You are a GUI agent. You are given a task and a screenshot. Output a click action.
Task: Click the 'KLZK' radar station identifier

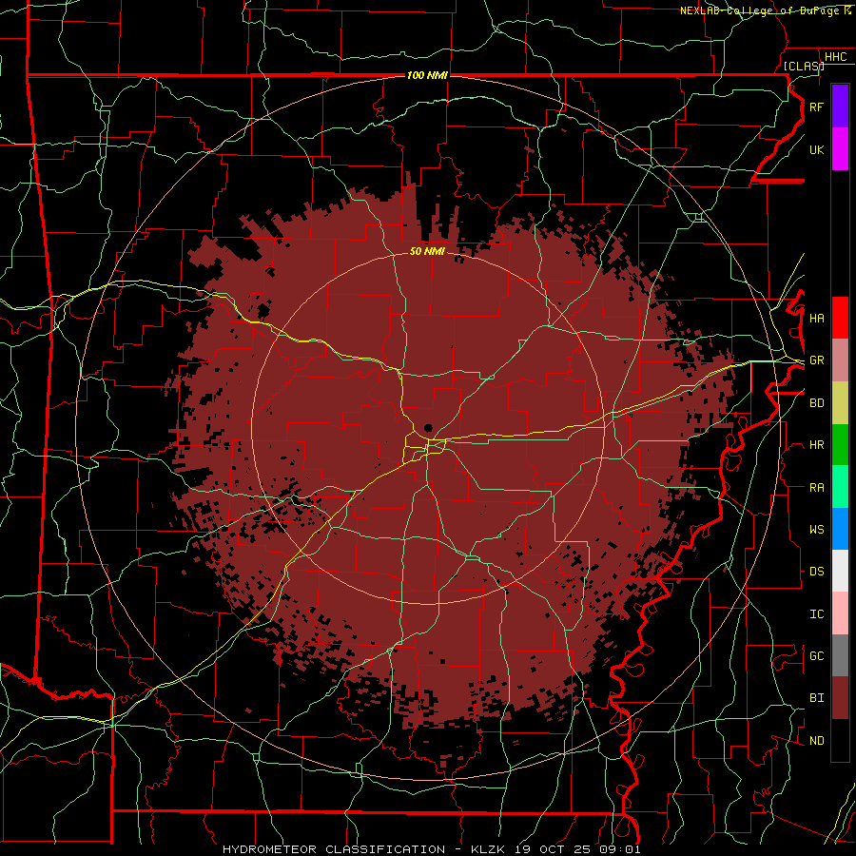[x=489, y=849]
